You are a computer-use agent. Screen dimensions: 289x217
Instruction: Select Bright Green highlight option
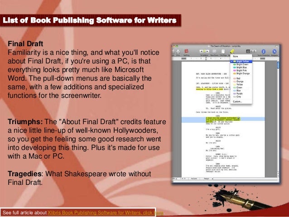pos(241,64)
